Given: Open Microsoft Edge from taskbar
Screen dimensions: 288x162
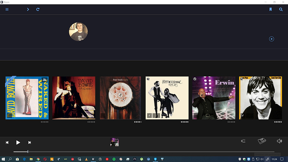Looking at the screenshot, I should click(x=24, y=159).
